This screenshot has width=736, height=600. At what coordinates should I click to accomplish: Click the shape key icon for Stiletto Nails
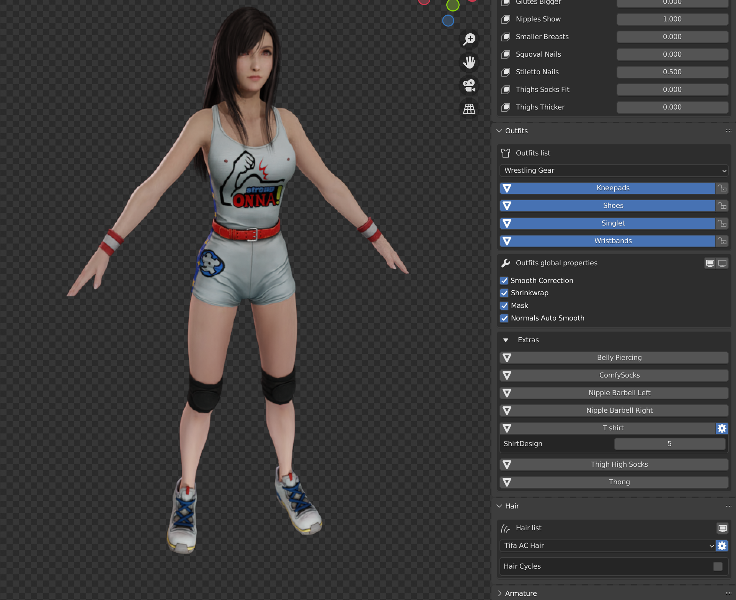(506, 72)
